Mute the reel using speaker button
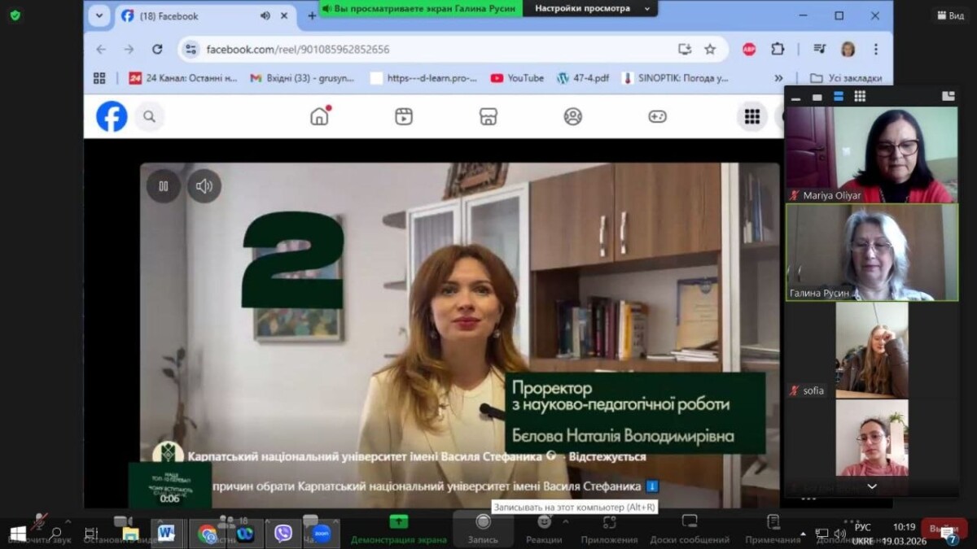 click(x=204, y=186)
